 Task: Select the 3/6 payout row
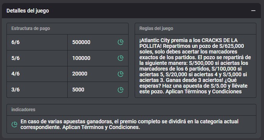67,90
